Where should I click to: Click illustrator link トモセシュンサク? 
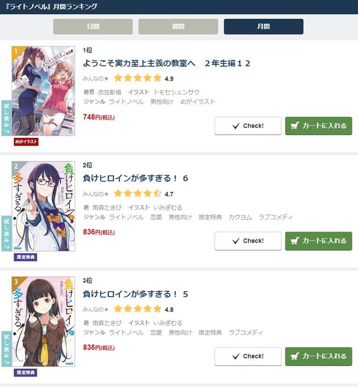tap(176, 92)
